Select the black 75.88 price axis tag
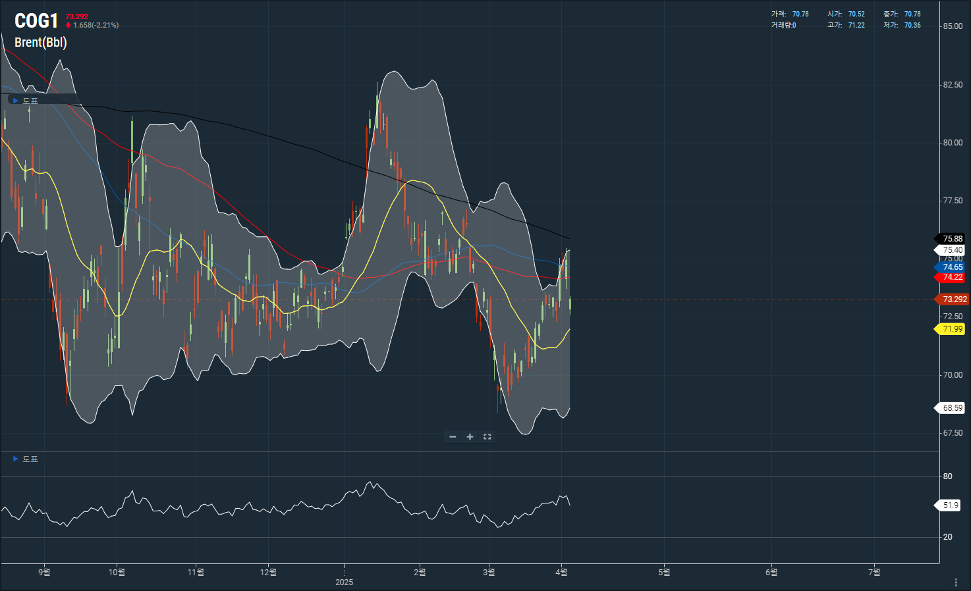 [952, 239]
